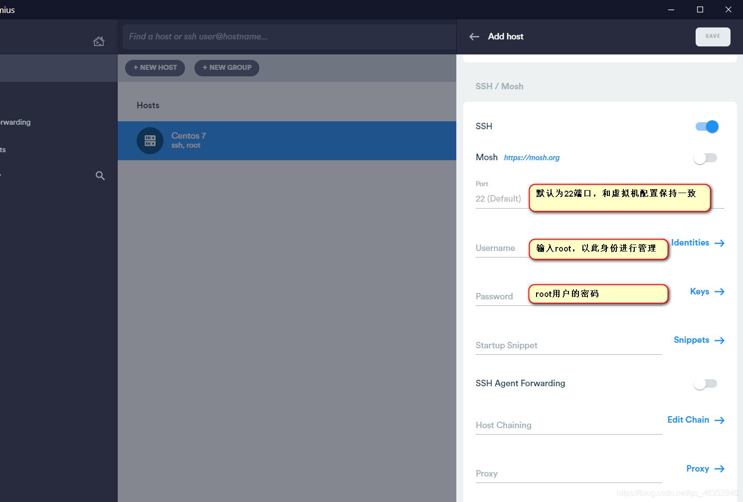Disable the SSH toggle switch
The image size is (743, 502).
[707, 127]
